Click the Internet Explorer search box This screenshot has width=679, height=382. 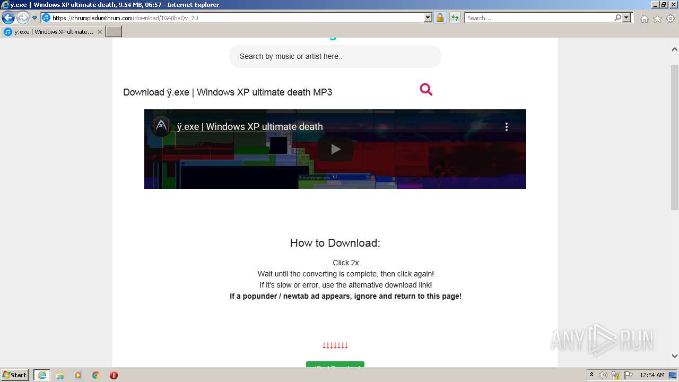[539, 18]
